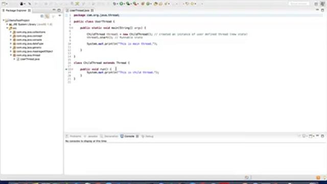Expand the com.org.java.generic package
The height and width of the screenshot is (184, 327).
[x=11, y=48]
